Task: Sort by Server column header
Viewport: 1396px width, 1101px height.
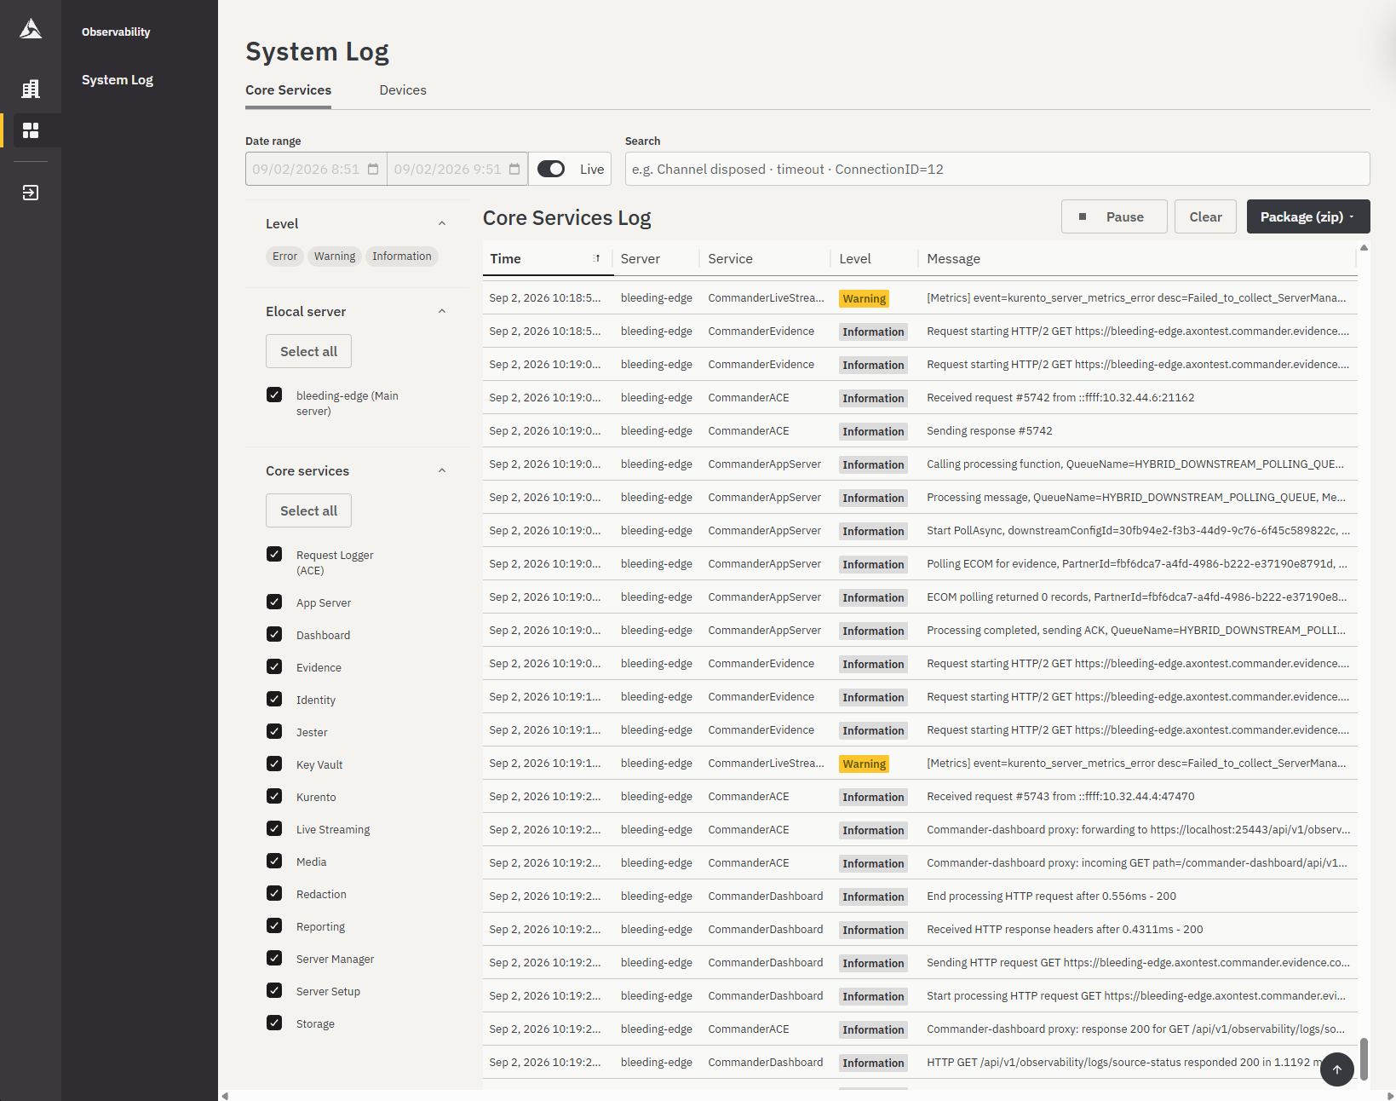Action: coord(641,258)
